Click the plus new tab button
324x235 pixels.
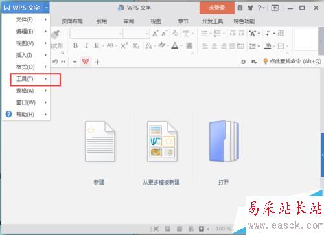coord(97,62)
